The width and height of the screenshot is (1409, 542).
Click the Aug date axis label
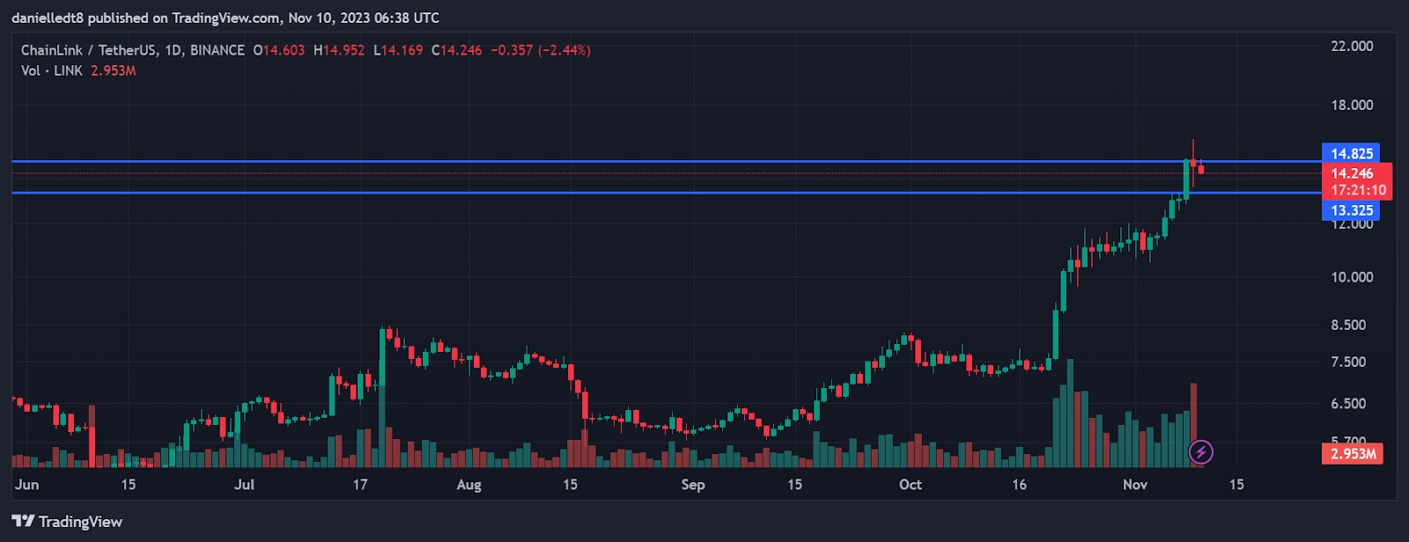(x=469, y=484)
